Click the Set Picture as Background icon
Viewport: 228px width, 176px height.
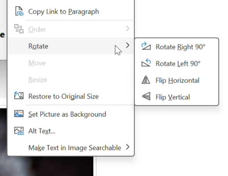click(19, 114)
